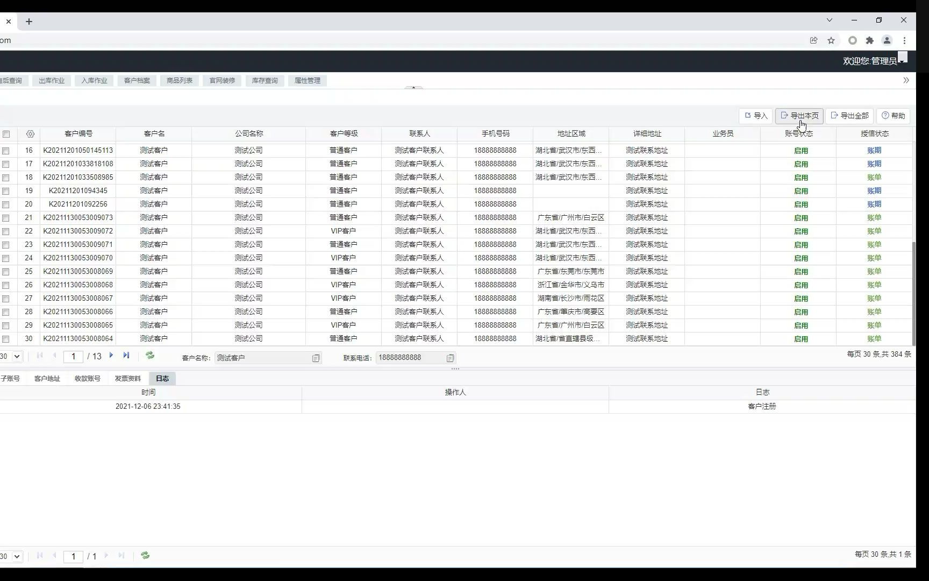Bookmark this page with the star icon
The height and width of the screenshot is (581, 929).
coord(831,40)
